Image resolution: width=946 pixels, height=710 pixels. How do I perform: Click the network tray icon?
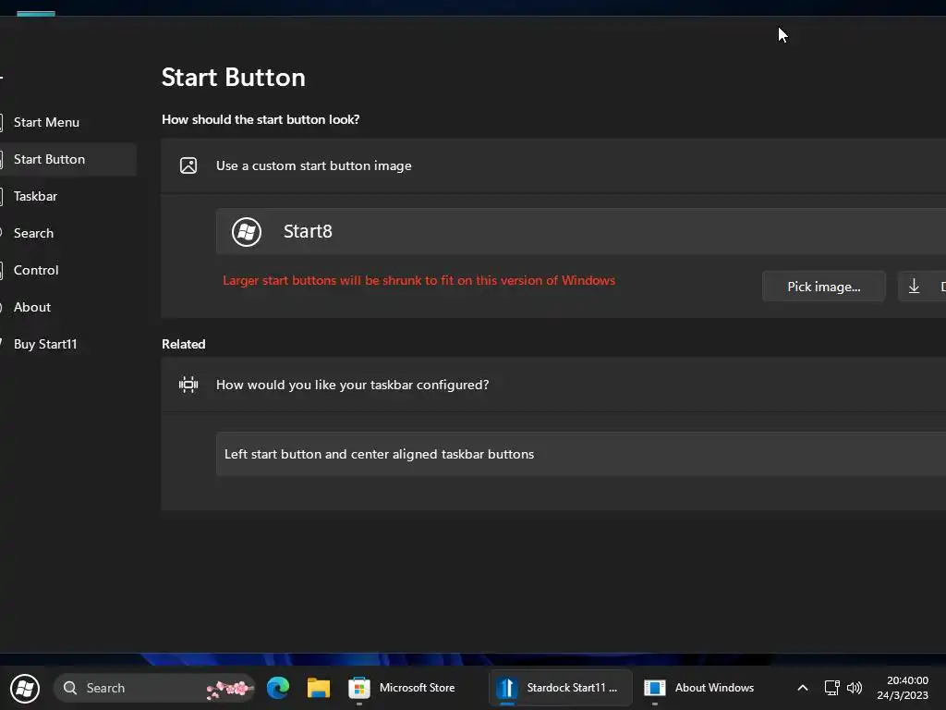pos(832,688)
